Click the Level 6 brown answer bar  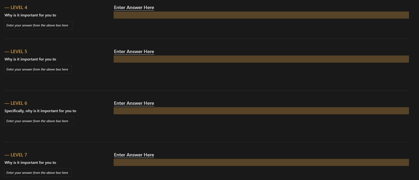point(261,111)
